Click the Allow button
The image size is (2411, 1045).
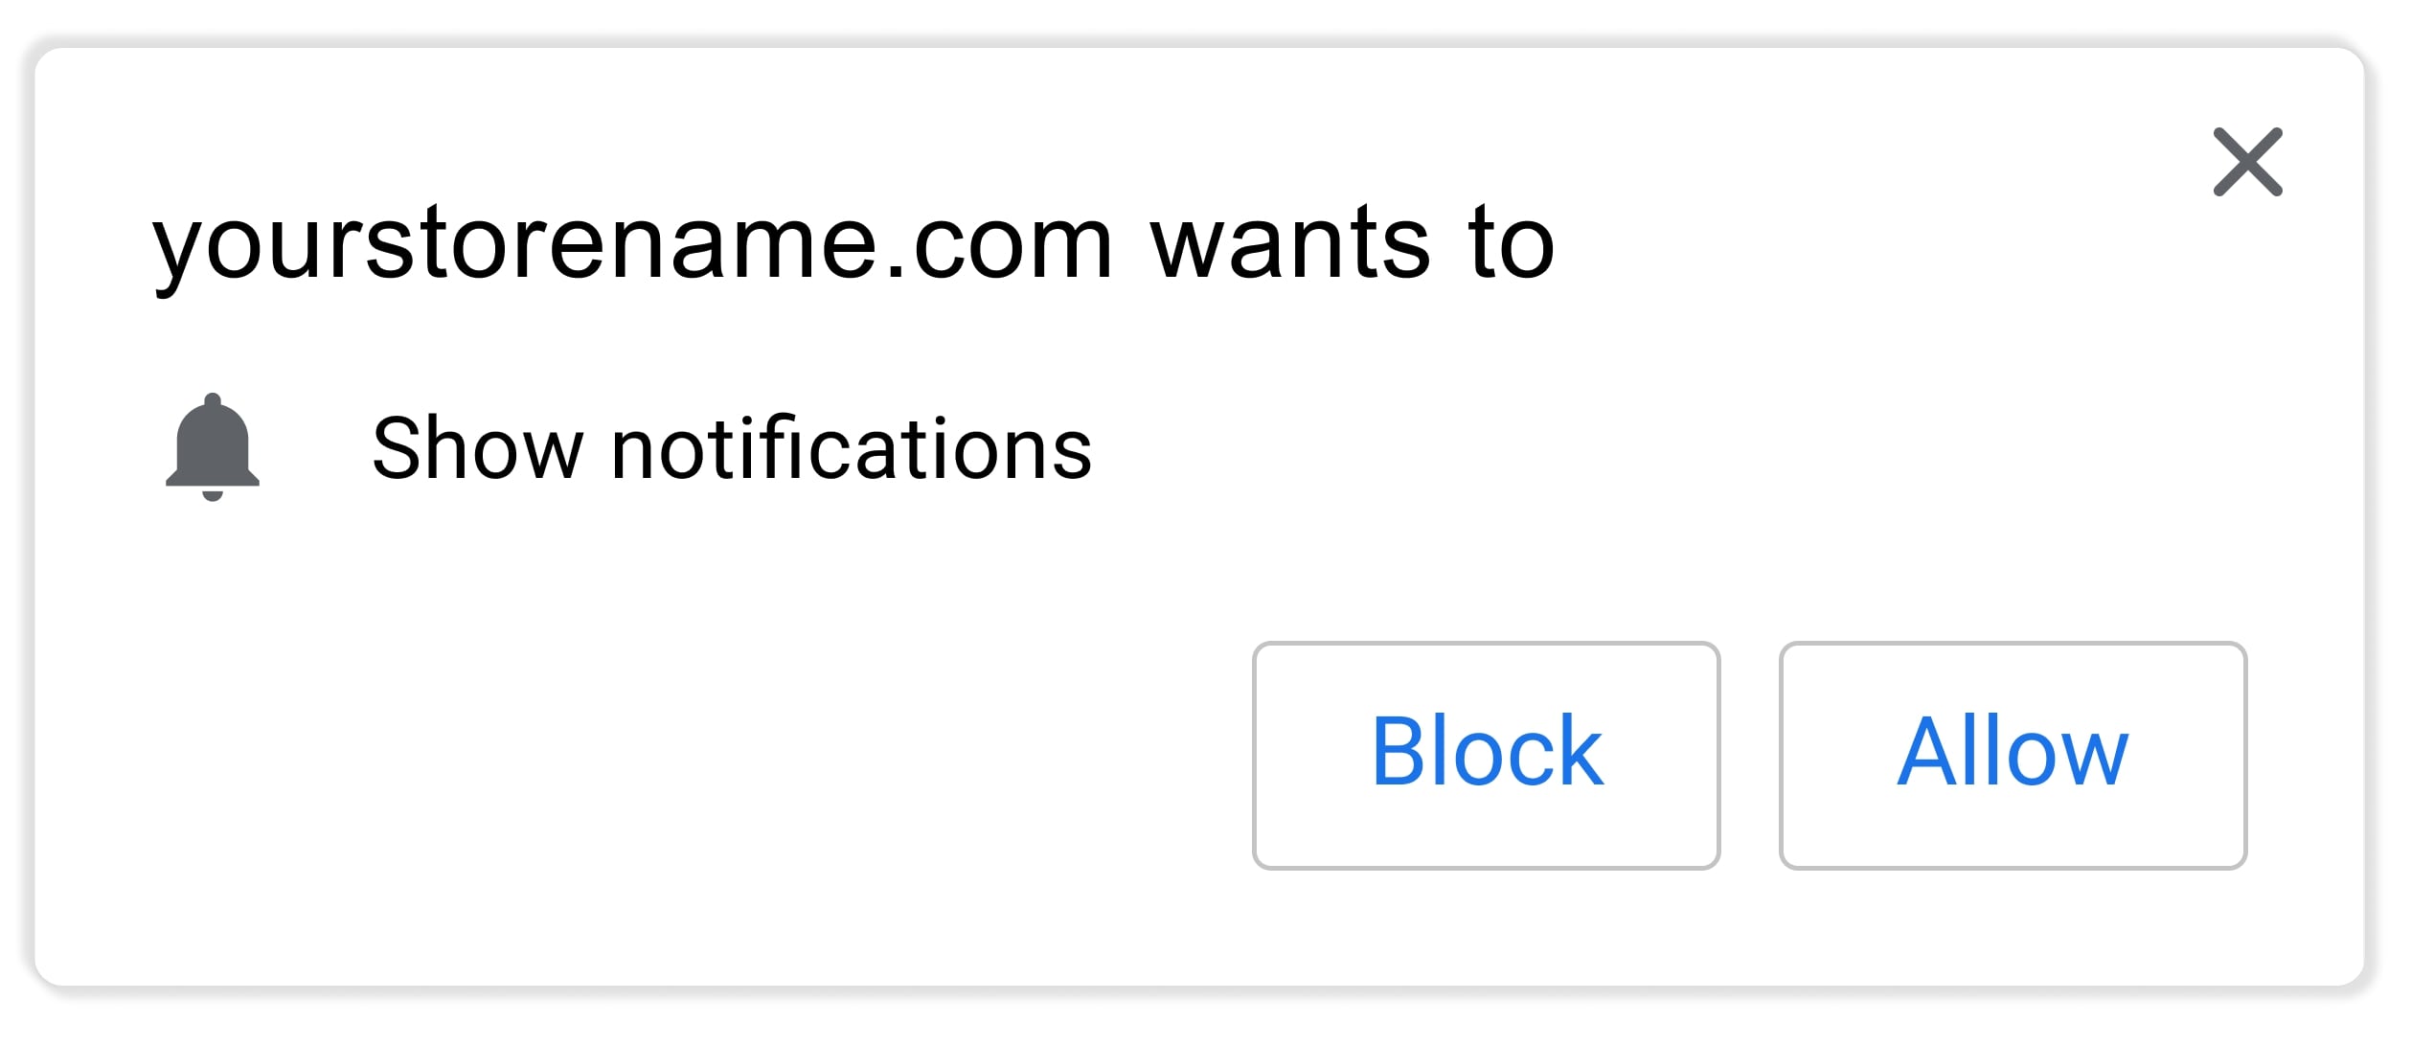(2013, 755)
